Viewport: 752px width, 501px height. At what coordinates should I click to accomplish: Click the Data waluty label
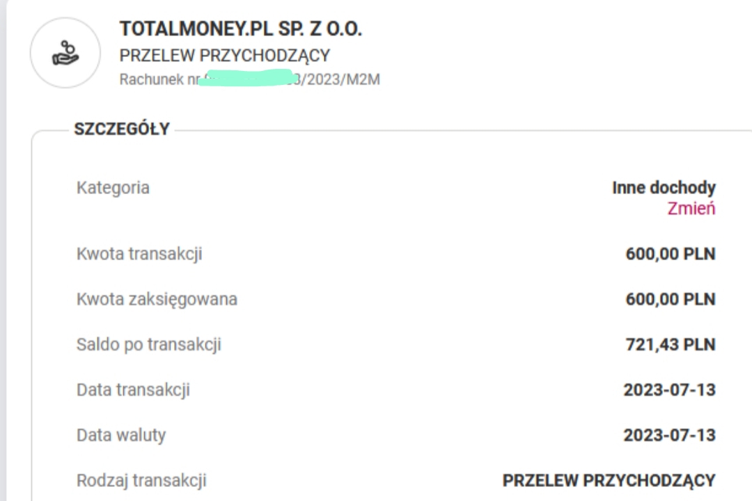click(121, 436)
